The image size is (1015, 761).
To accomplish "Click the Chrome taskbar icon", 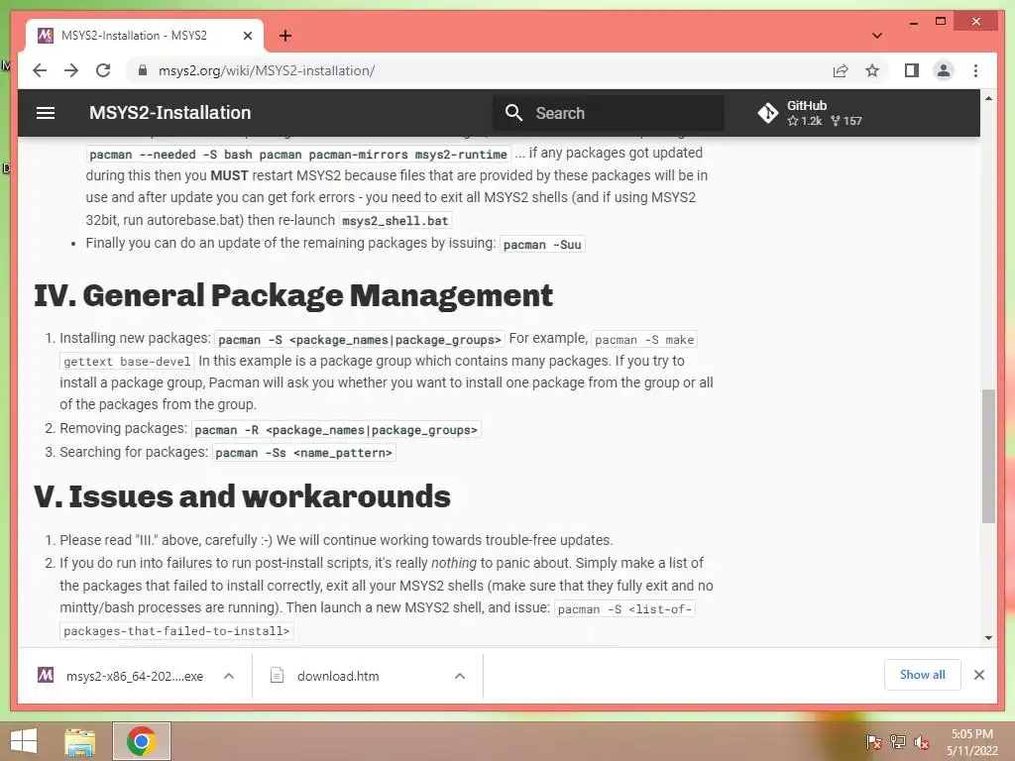I will click(x=142, y=741).
